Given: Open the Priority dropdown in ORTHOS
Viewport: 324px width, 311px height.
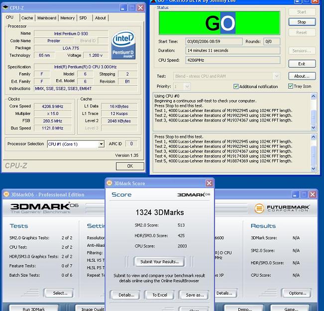Looking at the screenshot, I should (x=187, y=87).
